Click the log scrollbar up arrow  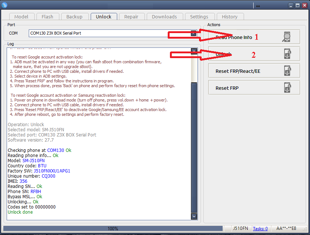coord(194,51)
